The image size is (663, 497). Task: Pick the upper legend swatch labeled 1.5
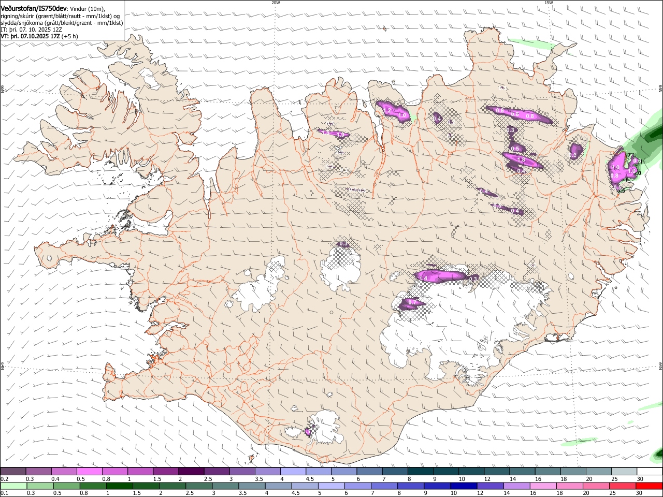[x=166, y=471]
